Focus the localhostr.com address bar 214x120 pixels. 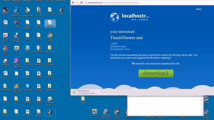point(149,3)
